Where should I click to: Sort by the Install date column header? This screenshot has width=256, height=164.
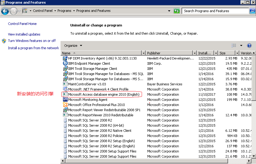tap(206, 53)
